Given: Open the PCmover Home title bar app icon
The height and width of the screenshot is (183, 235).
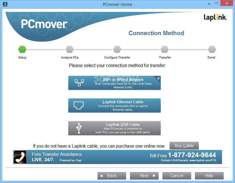Looking at the screenshot, I should 5,4.
